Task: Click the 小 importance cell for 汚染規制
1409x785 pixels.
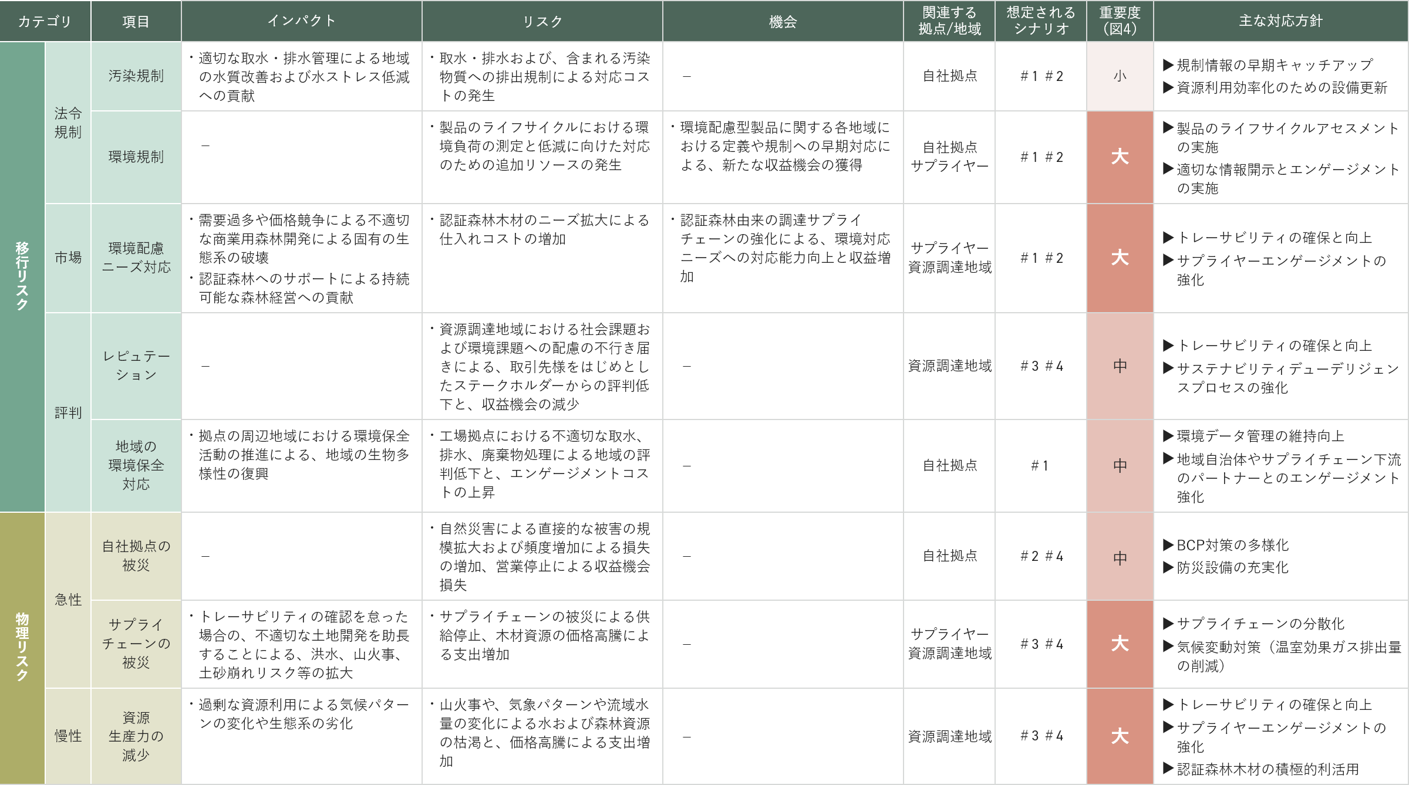Action: click(1120, 75)
